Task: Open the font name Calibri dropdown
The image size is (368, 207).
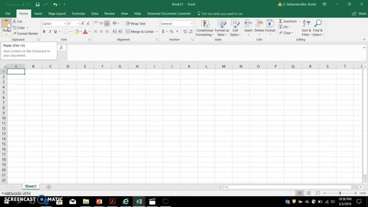Action: pos(65,24)
